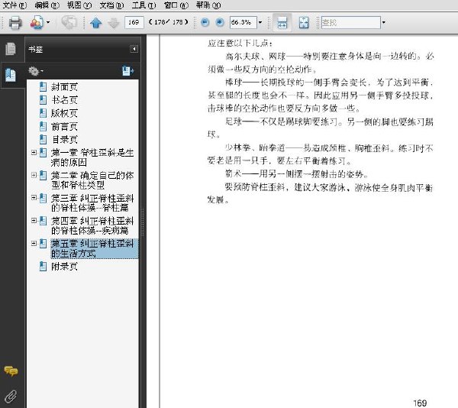Screen dimensions: 458x408
Task: Open the collaborate/share icon button
Action: tap(37, 22)
